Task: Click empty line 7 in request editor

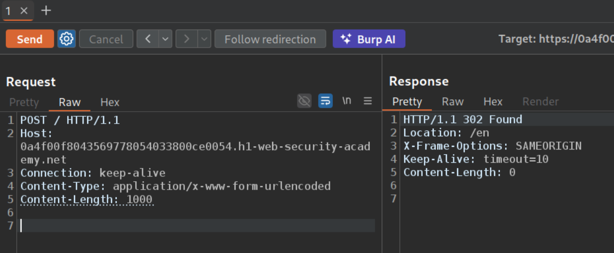Action: (196, 226)
